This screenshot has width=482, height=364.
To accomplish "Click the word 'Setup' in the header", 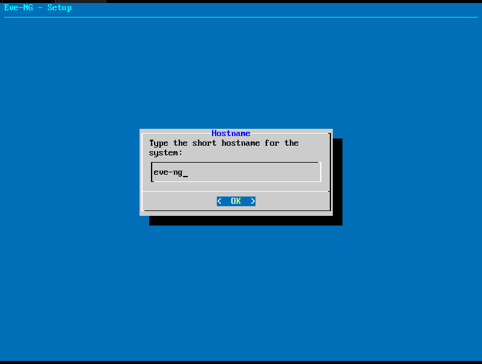I will coord(59,8).
